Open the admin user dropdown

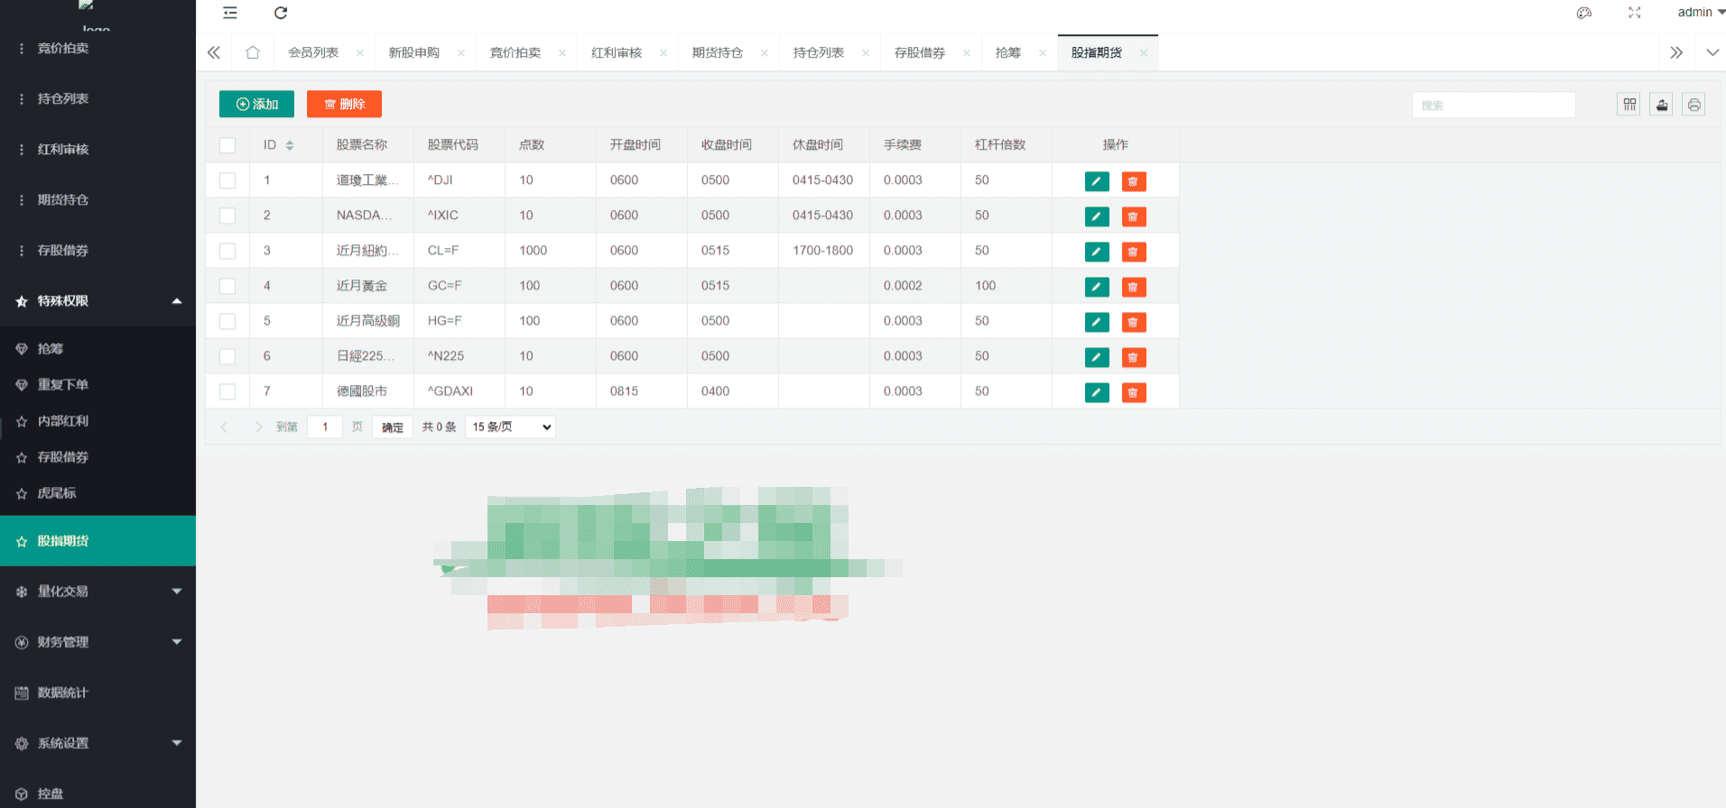point(1701,13)
